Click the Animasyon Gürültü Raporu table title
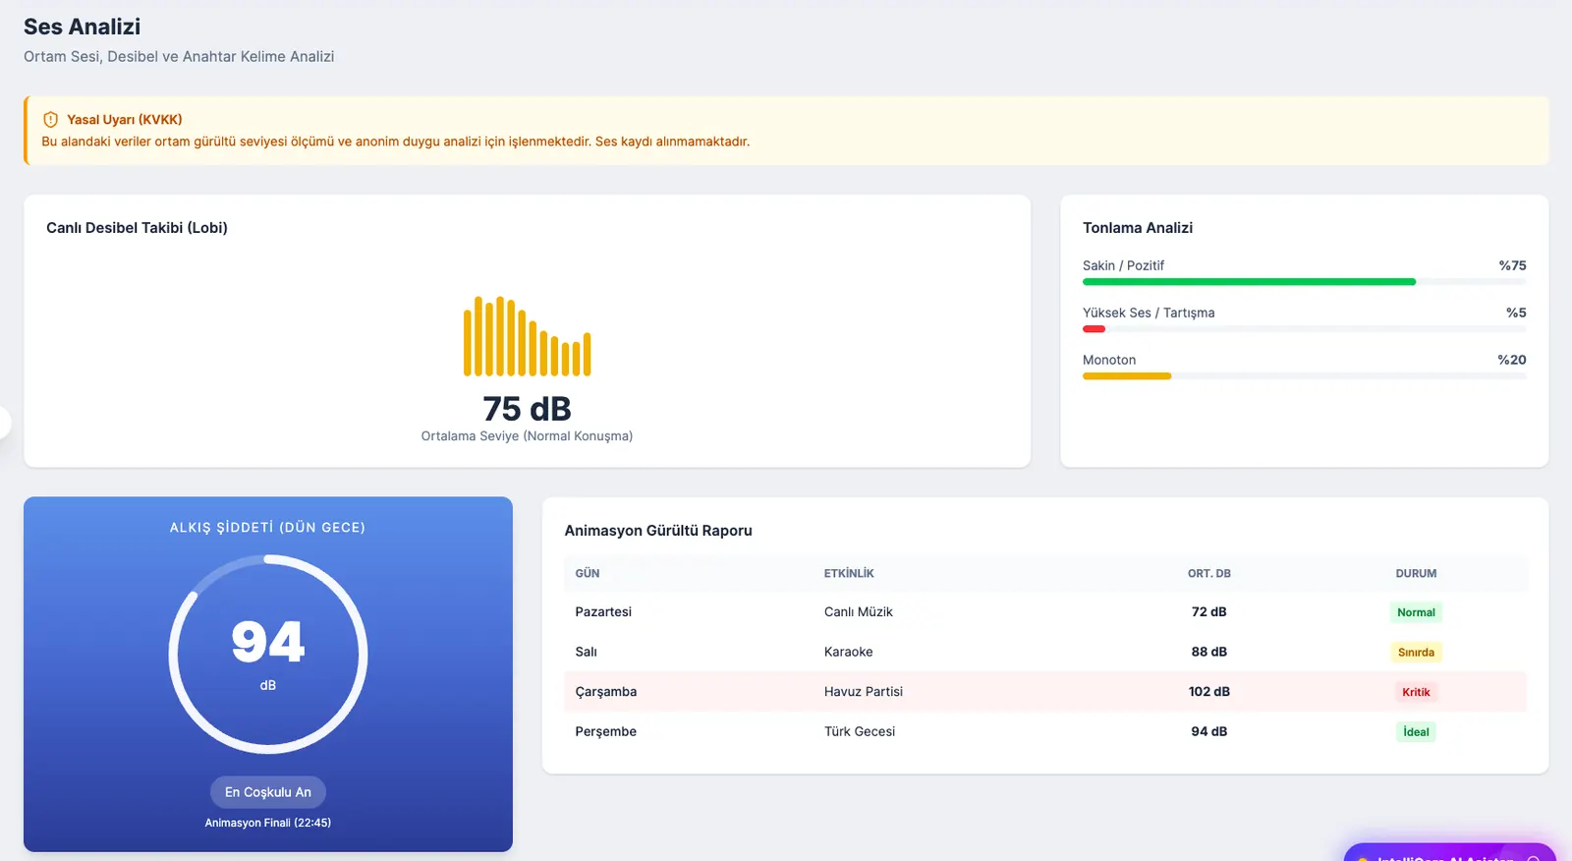This screenshot has height=861, width=1572. 658,531
